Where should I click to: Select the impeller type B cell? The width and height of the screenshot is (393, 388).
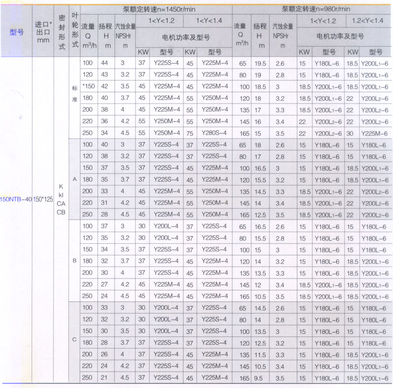(x=75, y=260)
